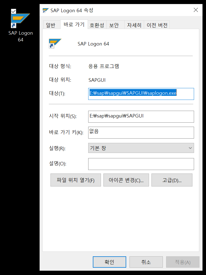Click the 파일 위치 열기(F) button
Viewport: 206px width, 275px height.
(76, 180)
